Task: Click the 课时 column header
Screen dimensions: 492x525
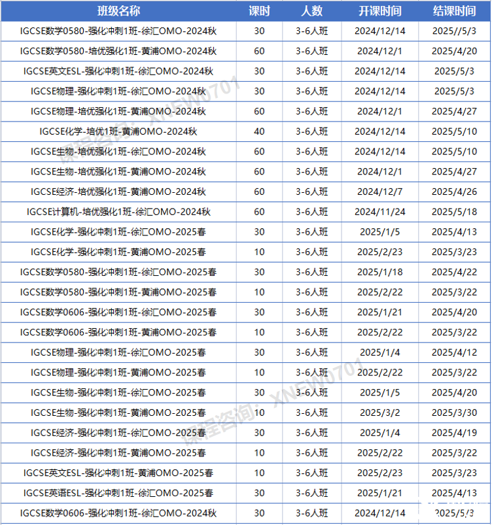Action: tap(259, 11)
